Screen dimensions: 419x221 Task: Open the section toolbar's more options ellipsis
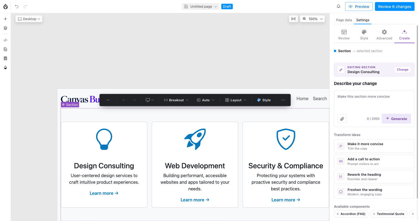283,100
